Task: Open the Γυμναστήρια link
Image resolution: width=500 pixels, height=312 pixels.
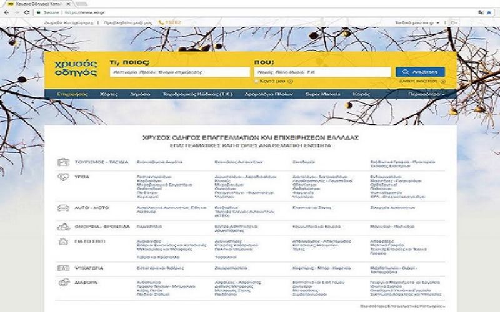Action: coord(149,227)
